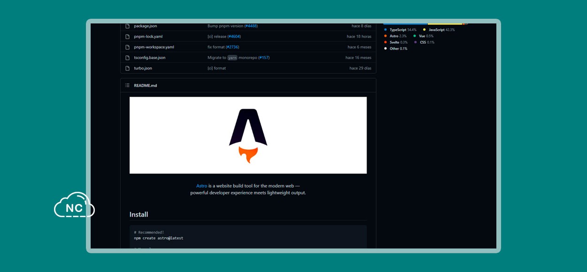Click the NC cloud logo
Viewport: 587px width, 272px height.
74,205
